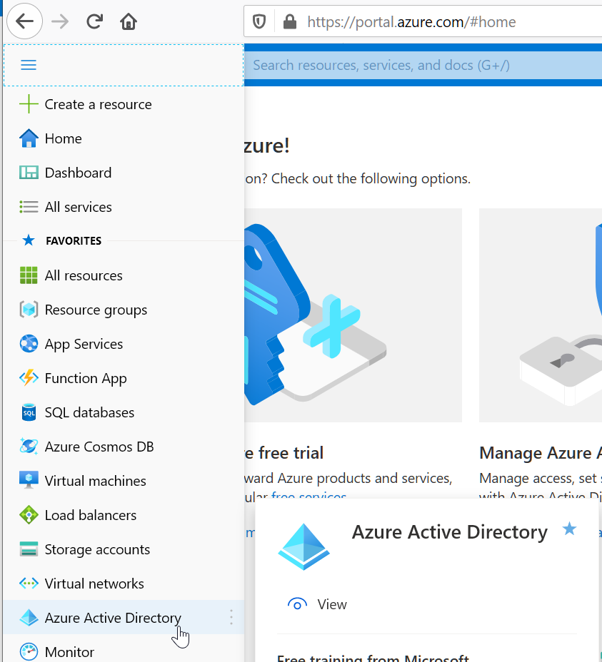
Task: Open All resources from favorites
Action: pyautogui.click(x=124, y=275)
